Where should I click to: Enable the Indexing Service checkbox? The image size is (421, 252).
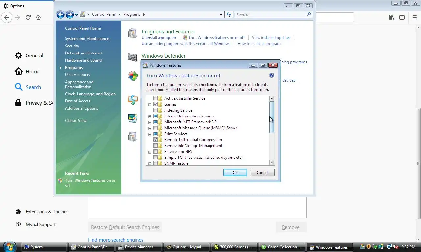[x=155, y=110]
